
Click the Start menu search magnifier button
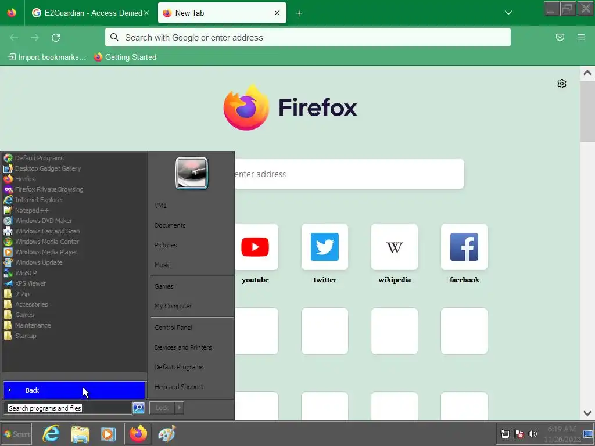point(138,408)
